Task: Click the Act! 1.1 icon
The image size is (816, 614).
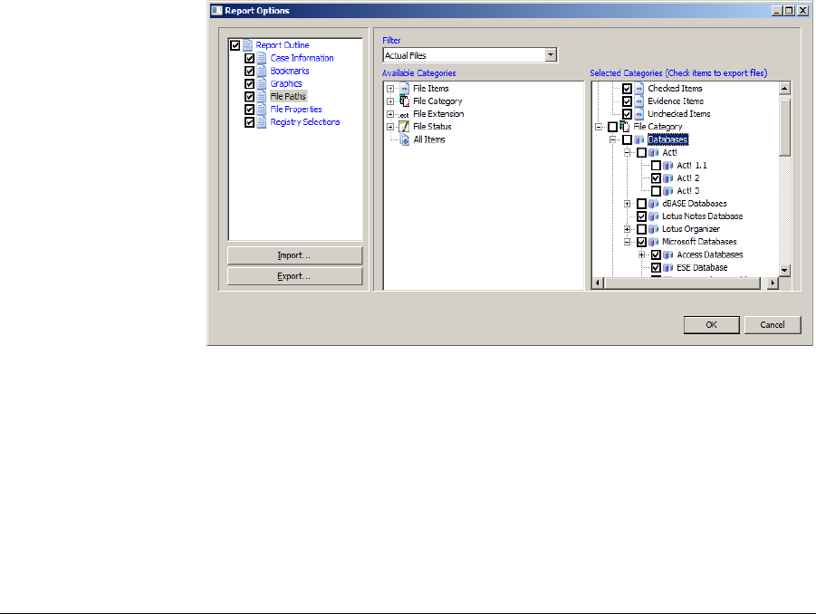Action: [668, 166]
